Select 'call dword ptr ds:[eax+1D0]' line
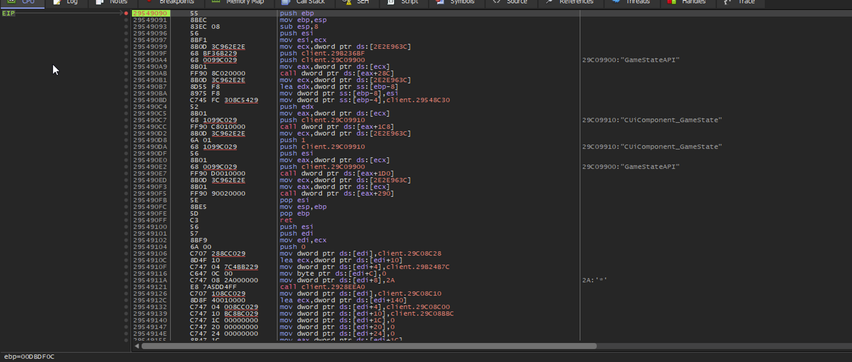This screenshot has width=852, height=362. pyautogui.click(x=337, y=173)
